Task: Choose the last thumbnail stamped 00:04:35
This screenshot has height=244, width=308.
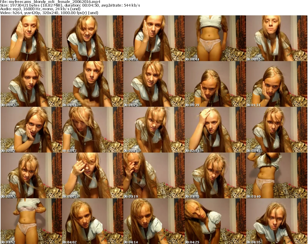Action: (x=277, y=221)
